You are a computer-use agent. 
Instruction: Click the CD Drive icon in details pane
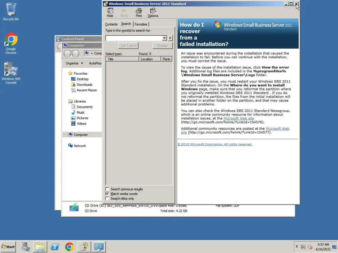click(74, 207)
